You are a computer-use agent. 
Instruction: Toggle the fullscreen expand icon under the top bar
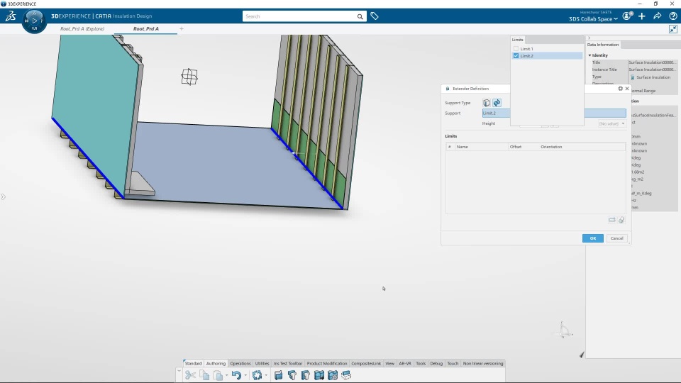[673, 29]
